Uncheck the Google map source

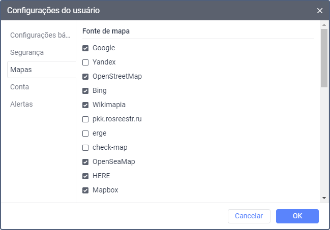(x=85, y=48)
